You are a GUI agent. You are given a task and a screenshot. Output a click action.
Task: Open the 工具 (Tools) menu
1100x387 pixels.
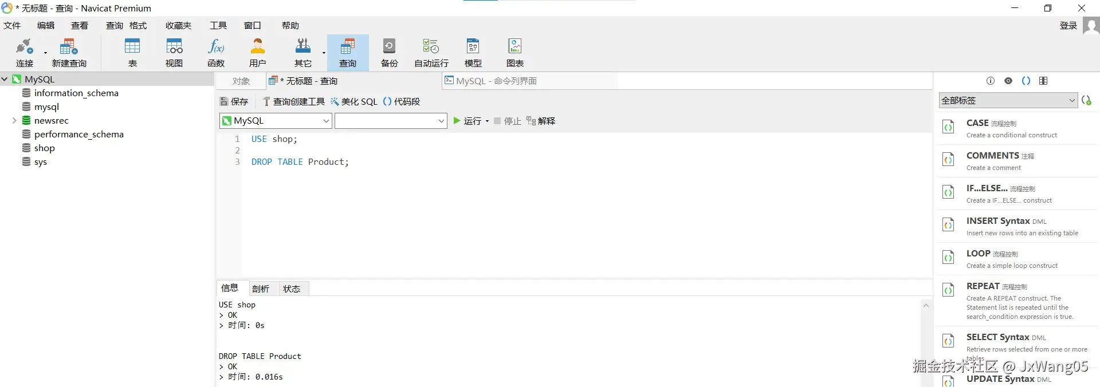point(218,26)
